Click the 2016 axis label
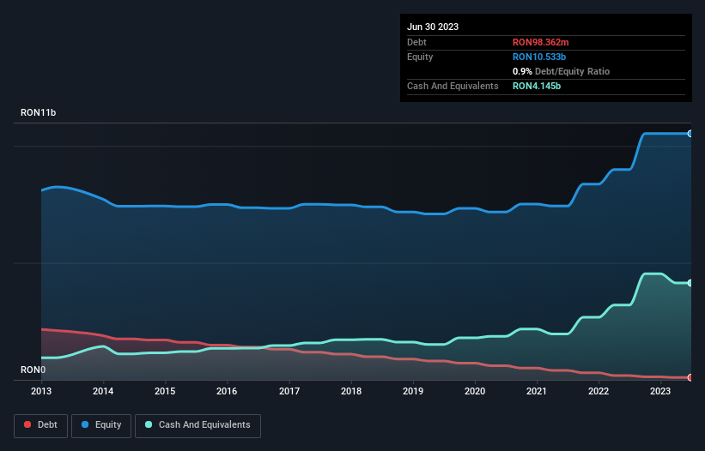 (227, 391)
